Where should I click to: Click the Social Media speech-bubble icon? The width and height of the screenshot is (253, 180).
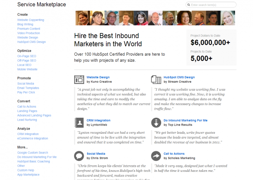pos(79,156)
